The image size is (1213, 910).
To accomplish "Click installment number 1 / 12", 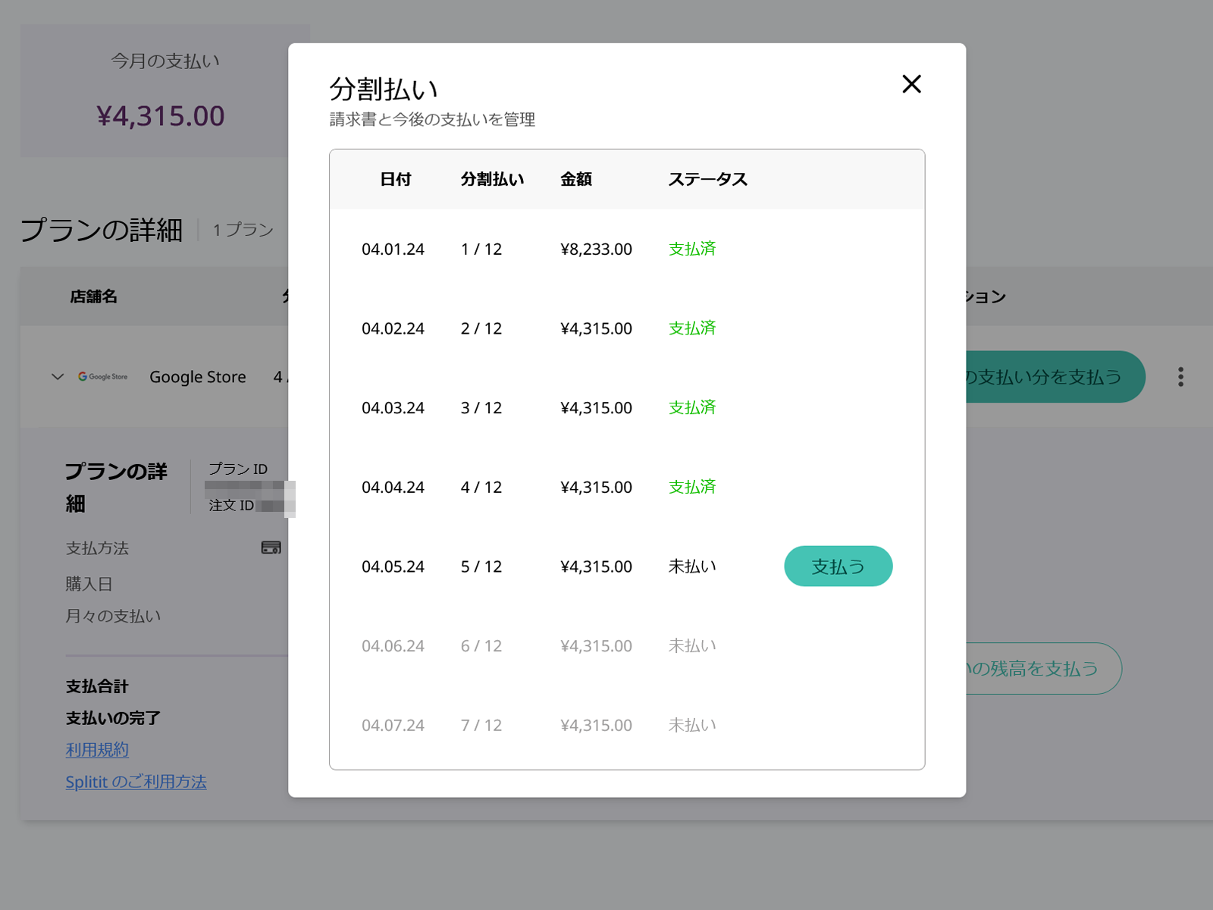I will (481, 249).
